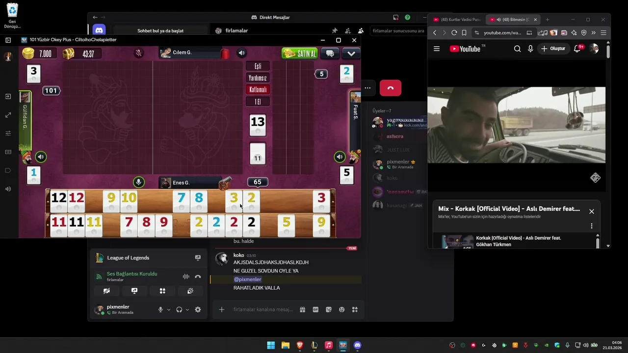The width and height of the screenshot is (628, 353).
Task: Click the browser reload button
Action: (x=454, y=33)
